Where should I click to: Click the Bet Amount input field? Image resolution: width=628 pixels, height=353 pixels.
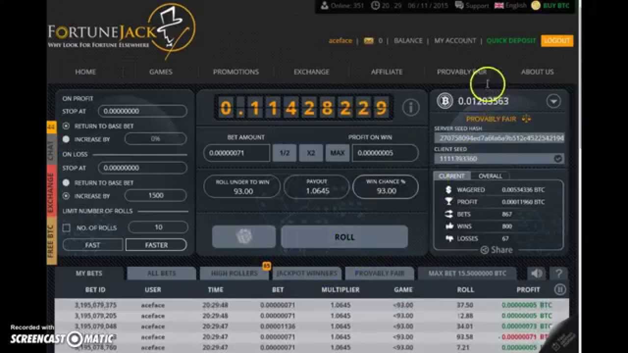tap(236, 152)
